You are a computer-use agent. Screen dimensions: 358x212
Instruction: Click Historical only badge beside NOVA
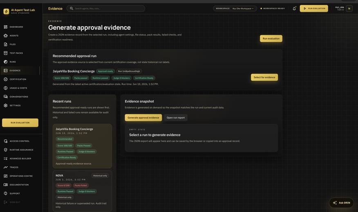click(x=100, y=176)
